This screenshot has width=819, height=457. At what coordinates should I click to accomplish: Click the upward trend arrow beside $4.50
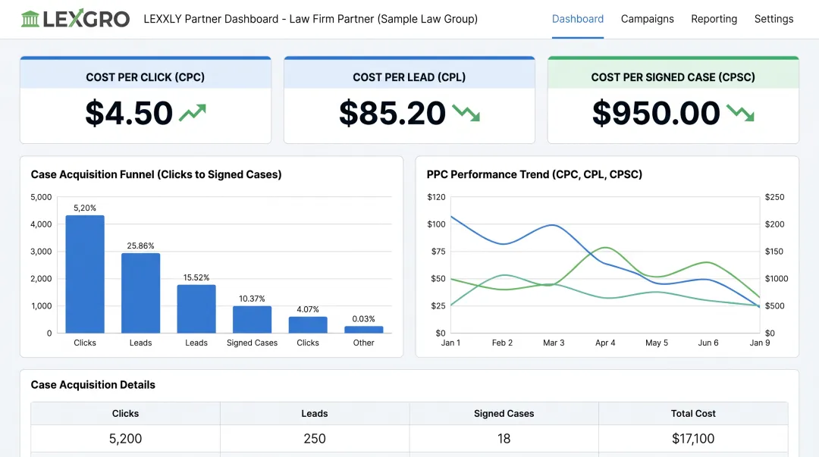tap(192, 112)
